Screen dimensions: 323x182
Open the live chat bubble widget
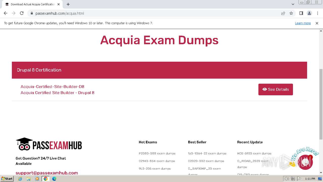305,162
